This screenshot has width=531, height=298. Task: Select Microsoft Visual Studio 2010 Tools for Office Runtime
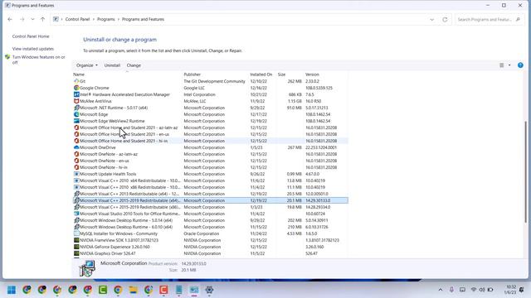pyautogui.click(x=210, y=214)
